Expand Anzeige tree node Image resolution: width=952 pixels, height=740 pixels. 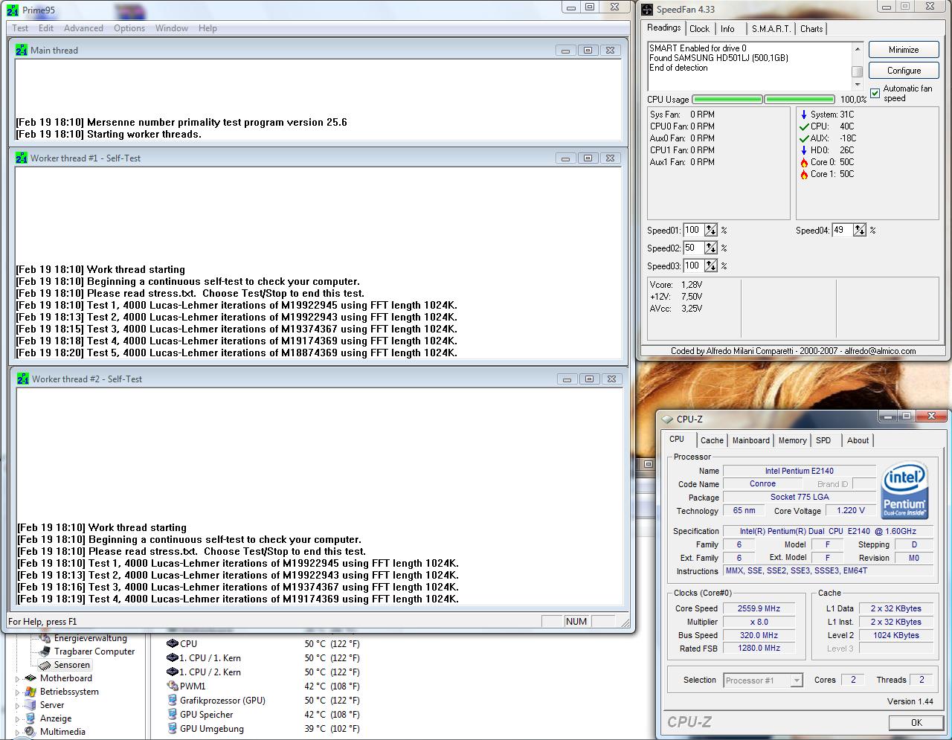(18, 718)
